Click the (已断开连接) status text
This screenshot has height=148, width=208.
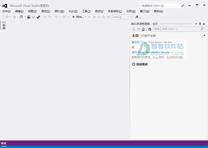(x=149, y=36)
